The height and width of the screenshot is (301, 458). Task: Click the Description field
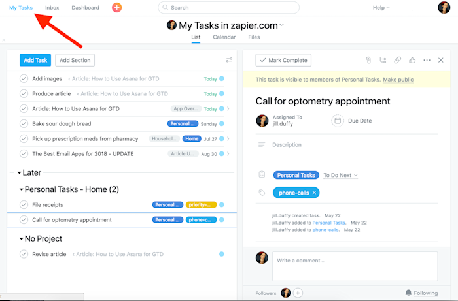click(287, 145)
